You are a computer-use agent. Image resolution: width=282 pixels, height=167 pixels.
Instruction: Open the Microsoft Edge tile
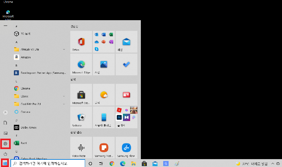81,64
